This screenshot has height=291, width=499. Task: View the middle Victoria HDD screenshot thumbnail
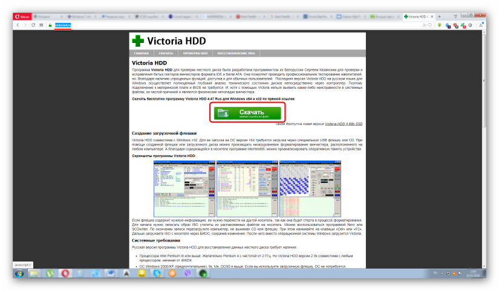click(x=247, y=190)
